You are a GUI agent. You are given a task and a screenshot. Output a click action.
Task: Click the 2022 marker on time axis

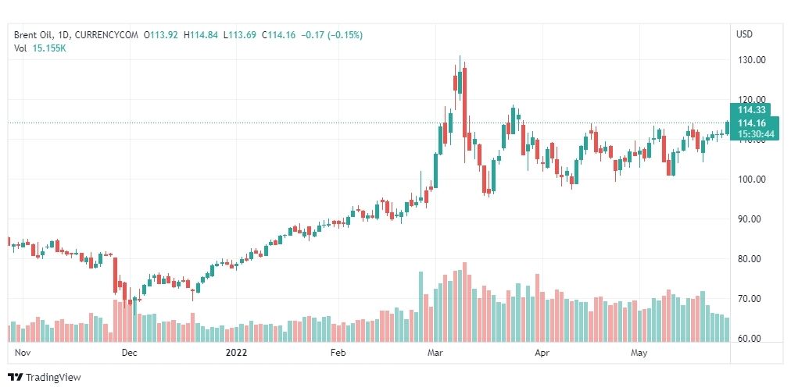(236, 352)
